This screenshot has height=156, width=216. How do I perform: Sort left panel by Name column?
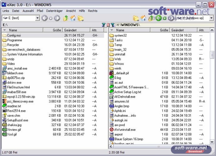pyautogui.click(x=22, y=30)
